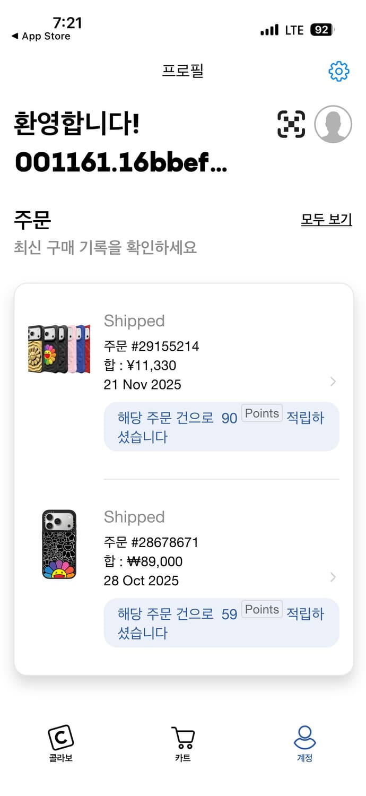
Task: Return to App Store via back indicator
Action: point(40,36)
